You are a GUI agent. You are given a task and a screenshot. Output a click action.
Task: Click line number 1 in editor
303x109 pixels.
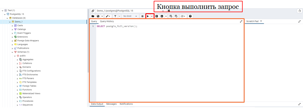93,26
